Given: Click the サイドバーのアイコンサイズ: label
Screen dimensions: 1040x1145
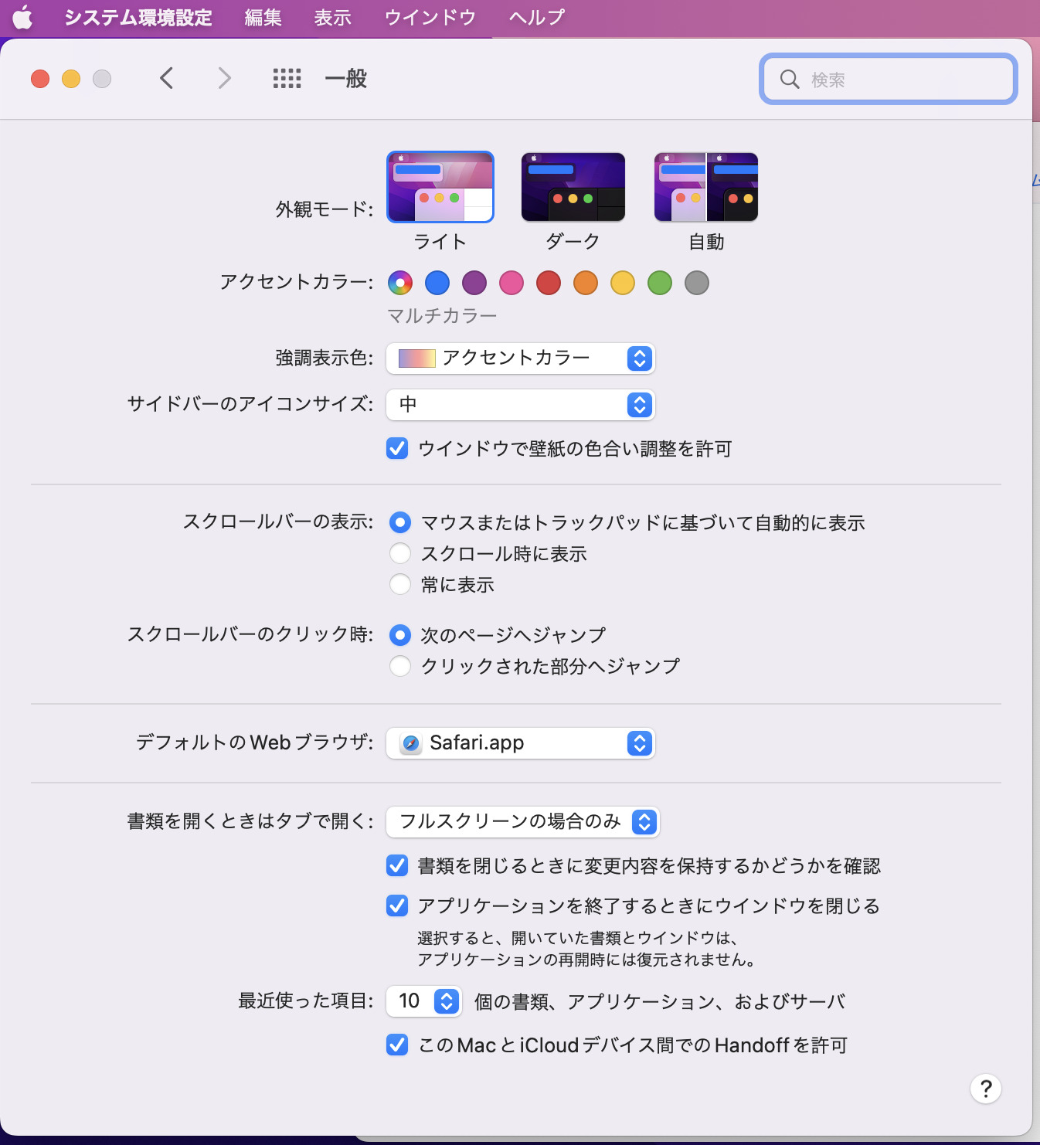Looking at the screenshot, I should [x=250, y=404].
